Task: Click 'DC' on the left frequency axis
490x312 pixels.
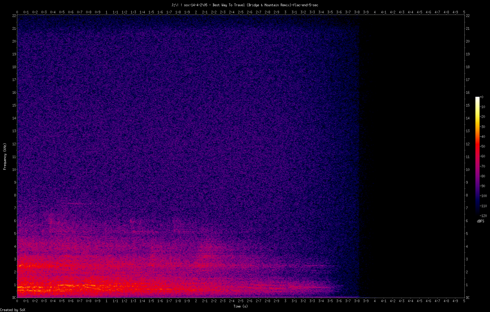Action: (14, 298)
